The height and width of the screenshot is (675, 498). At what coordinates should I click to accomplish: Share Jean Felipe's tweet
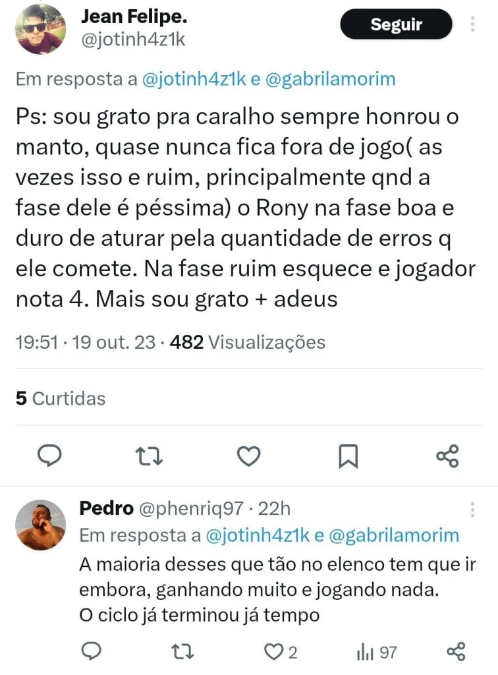point(448,455)
